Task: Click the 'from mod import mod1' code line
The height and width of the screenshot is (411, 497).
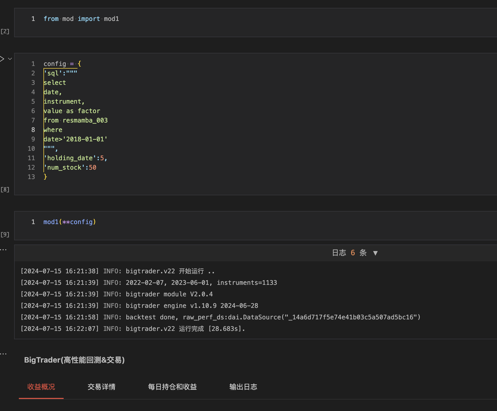Action: coord(81,19)
